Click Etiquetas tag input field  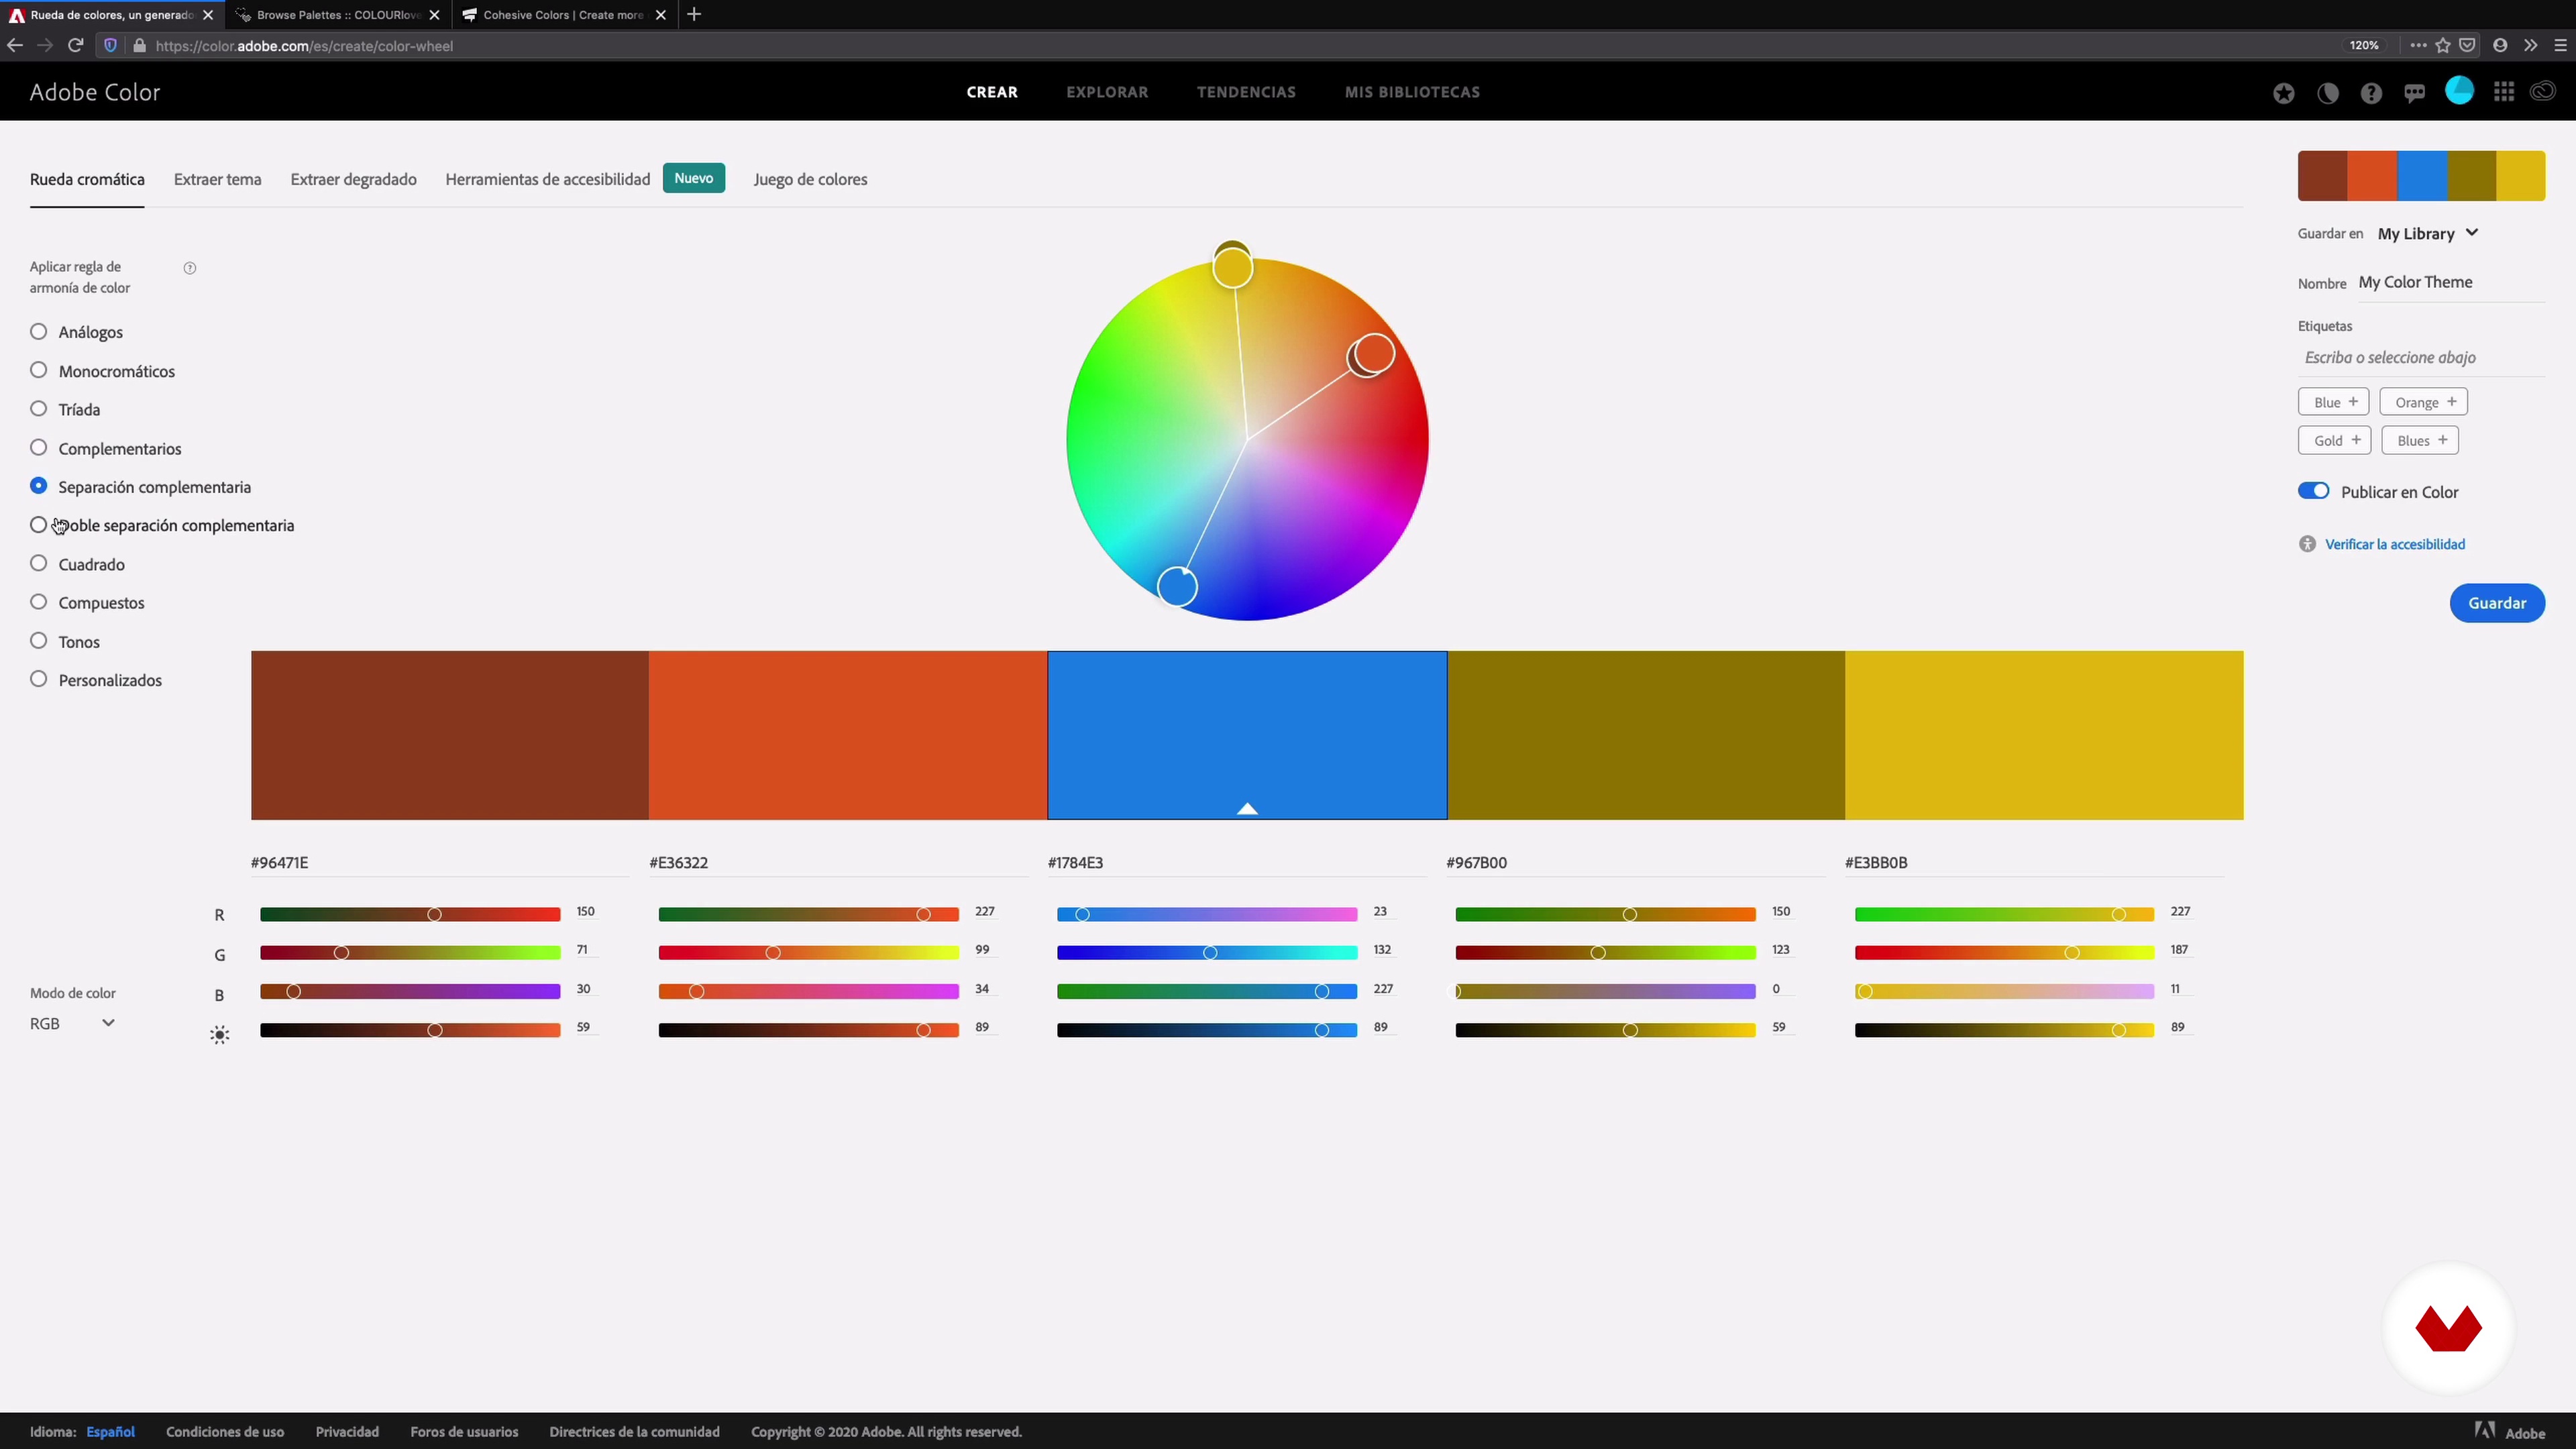2420,357
